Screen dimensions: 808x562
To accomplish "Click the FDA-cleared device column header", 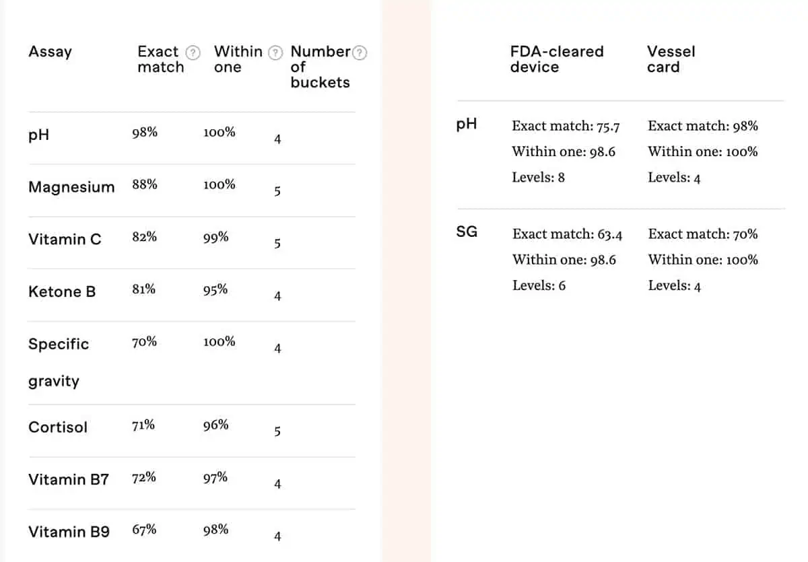I will tap(556, 59).
